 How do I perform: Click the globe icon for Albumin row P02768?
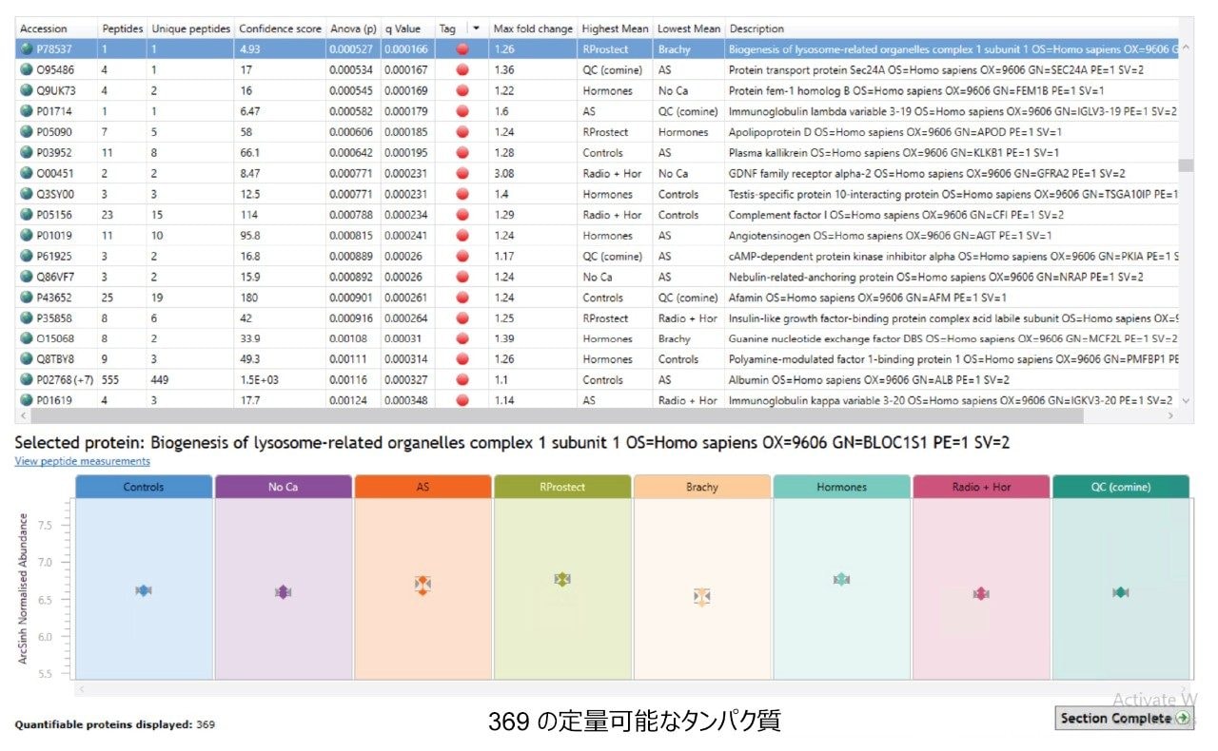click(x=26, y=380)
